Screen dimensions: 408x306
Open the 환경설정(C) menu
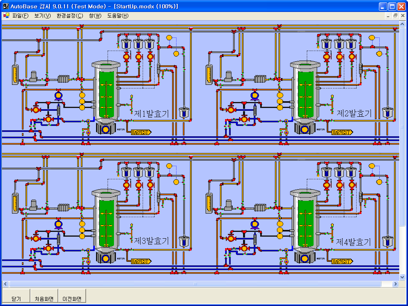(70, 16)
